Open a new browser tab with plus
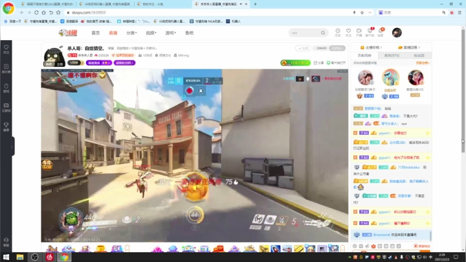 [x=255, y=4]
